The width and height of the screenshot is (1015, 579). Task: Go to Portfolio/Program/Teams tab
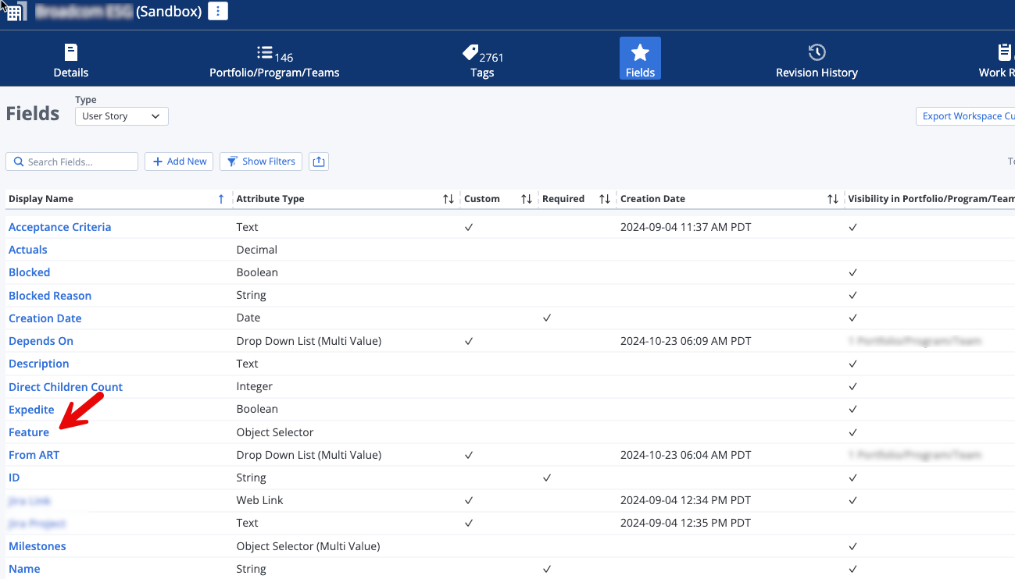click(274, 61)
